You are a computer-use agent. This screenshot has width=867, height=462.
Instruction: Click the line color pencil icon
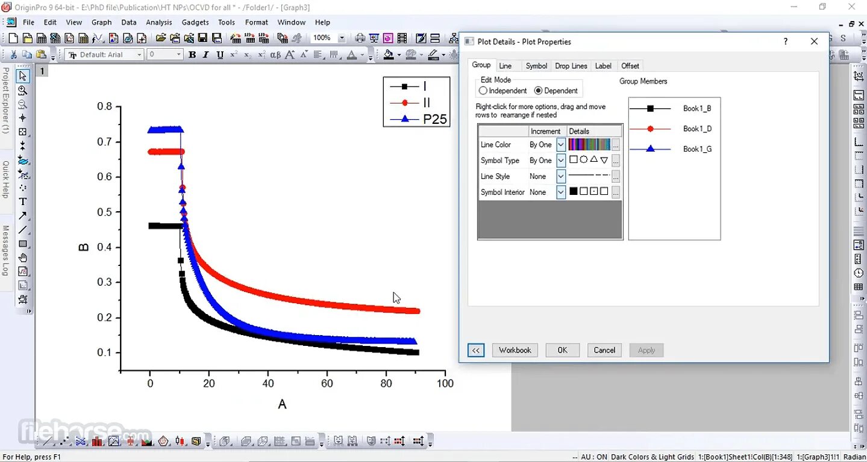(x=433, y=55)
